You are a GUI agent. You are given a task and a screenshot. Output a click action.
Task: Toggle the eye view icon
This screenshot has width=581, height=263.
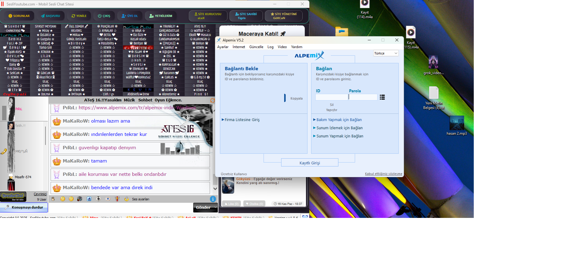[x=108, y=199]
